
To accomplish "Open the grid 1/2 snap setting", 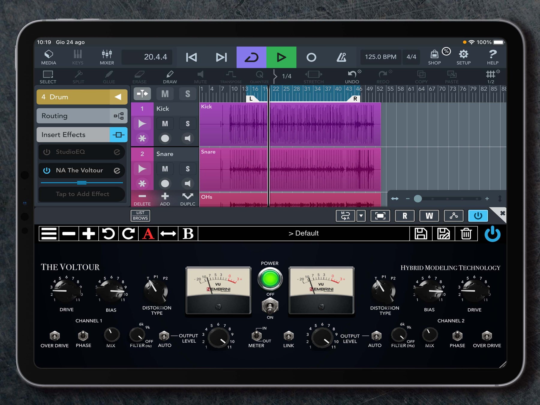I will point(491,77).
